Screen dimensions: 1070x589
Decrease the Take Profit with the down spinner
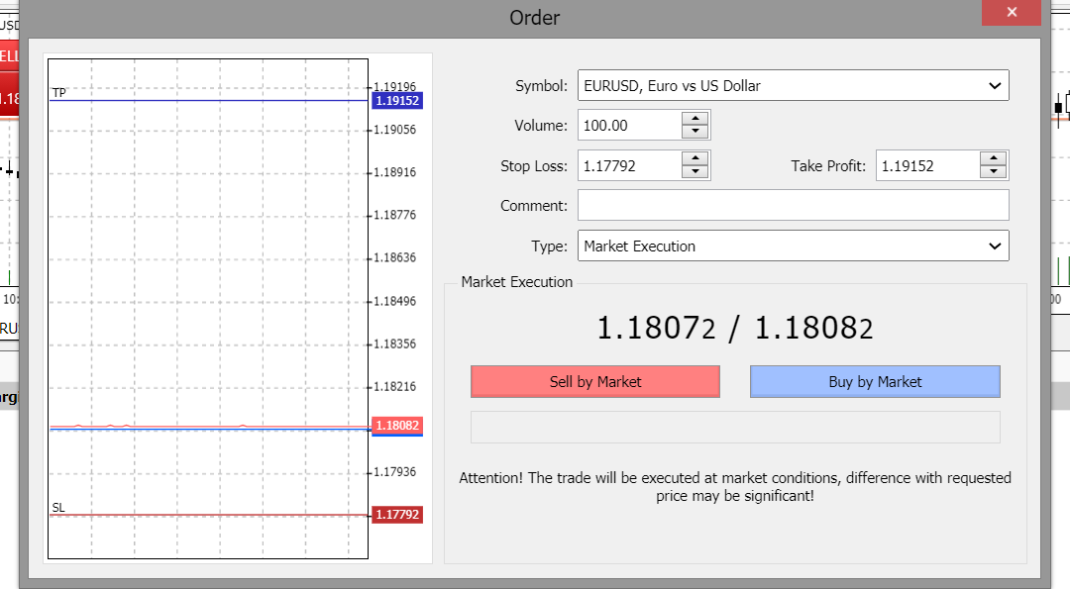(x=994, y=170)
